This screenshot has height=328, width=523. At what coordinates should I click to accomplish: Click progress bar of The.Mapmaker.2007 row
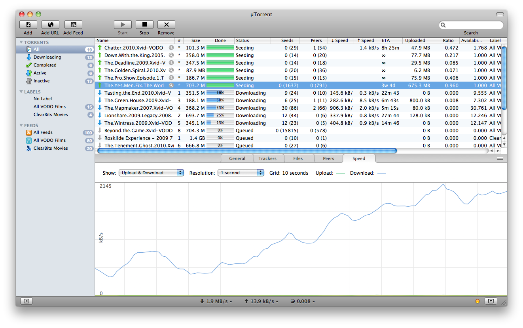(220, 108)
